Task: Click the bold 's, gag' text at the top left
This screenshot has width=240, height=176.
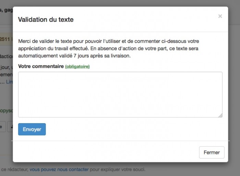Action: click(x=7, y=10)
